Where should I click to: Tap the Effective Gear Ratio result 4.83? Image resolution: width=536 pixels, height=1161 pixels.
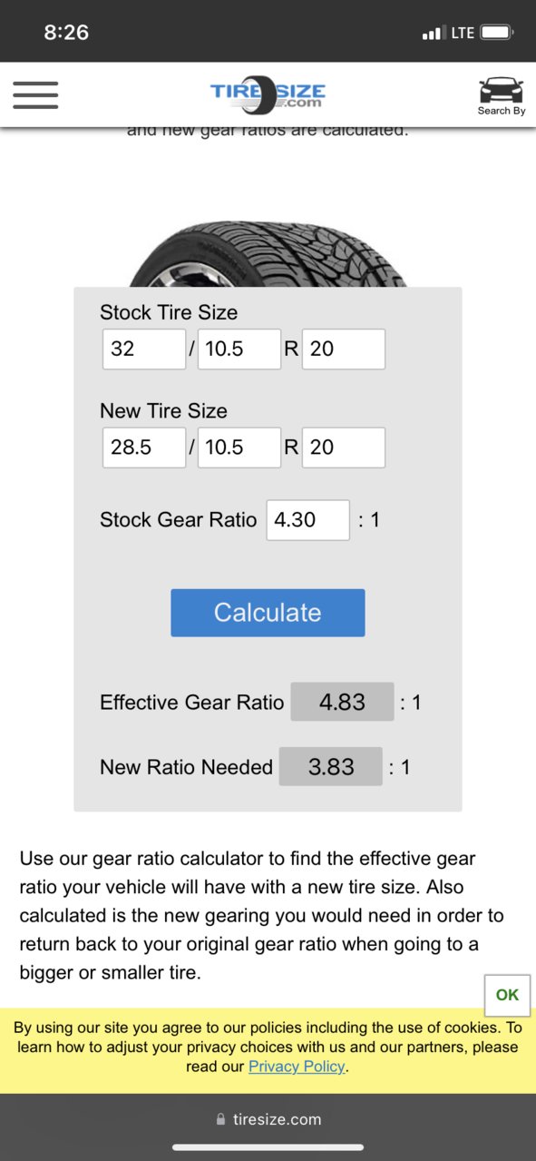click(343, 702)
